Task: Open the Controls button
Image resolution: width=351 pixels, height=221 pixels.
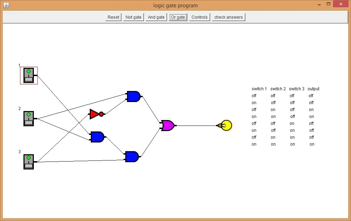Action: pos(199,17)
